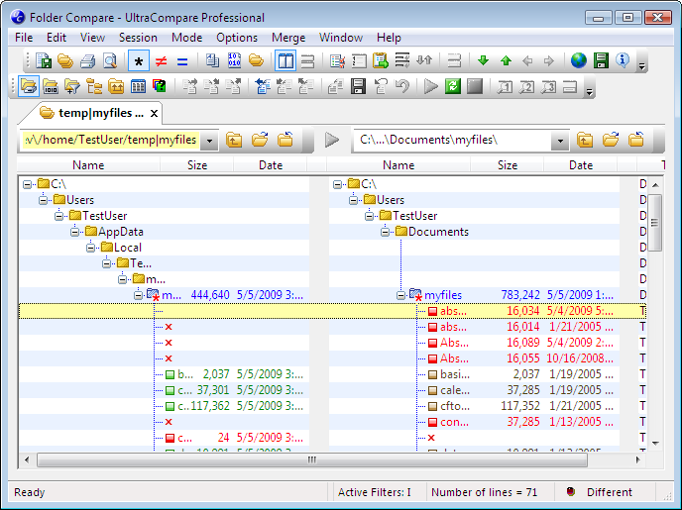This screenshot has height=510, width=682.
Task: Click the vertical scrollbar thumb
Action: pos(655,223)
